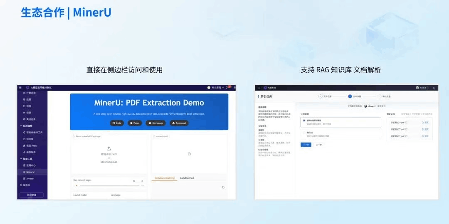This screenshot has width=449, height=224.
Task: Click the Code GitHub button
Action: (117, 123)
